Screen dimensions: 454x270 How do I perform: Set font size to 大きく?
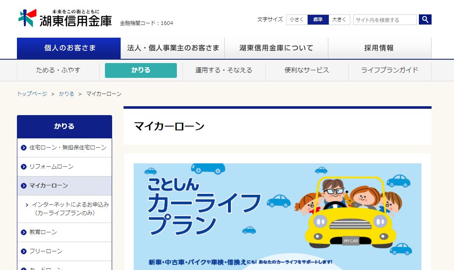(339, 19)
